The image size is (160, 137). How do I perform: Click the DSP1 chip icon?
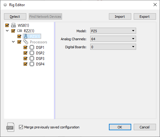click(32, 47)
